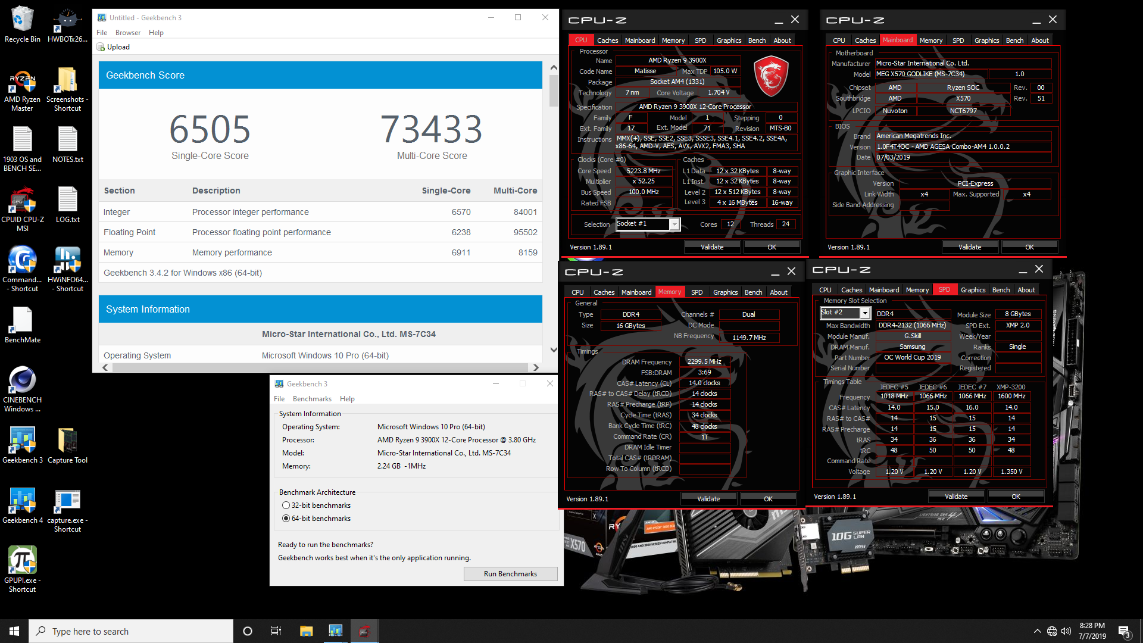The width and height of the screenshot is (1143, 643).
Task: Switch to the Geekbench taskbar app icon
Action: pos(335,631)
